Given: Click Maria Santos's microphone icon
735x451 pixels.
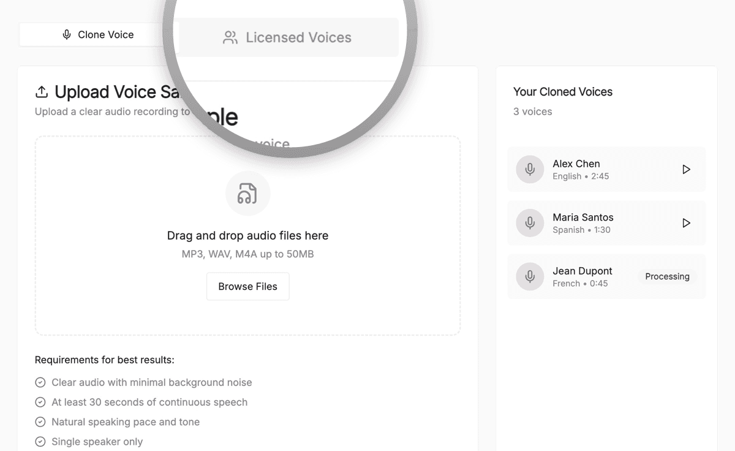Looking at the screenshot, I should click(529, 223).
